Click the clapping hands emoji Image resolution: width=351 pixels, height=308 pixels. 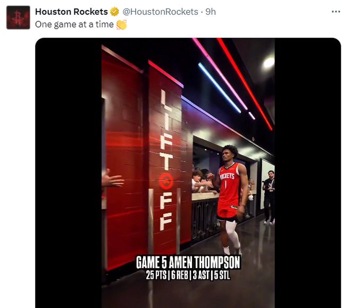tap(122, 24)
